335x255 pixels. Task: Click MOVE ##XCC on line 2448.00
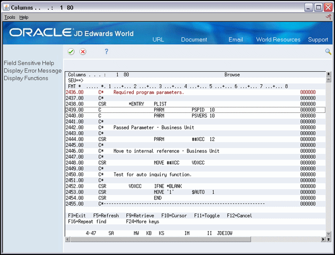166,162
